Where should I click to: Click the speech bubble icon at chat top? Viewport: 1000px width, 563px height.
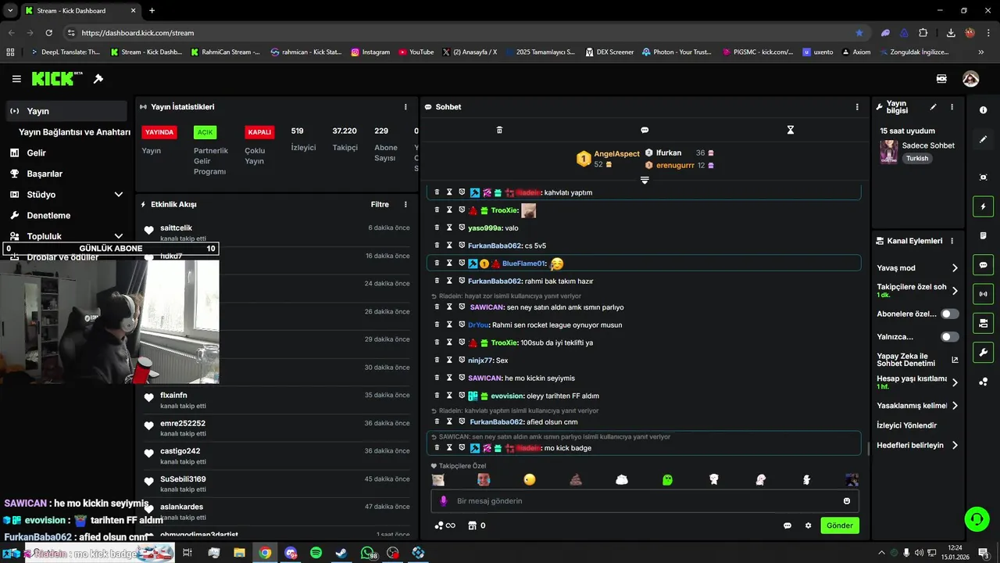pyautogui.click(x=645, y=130)
